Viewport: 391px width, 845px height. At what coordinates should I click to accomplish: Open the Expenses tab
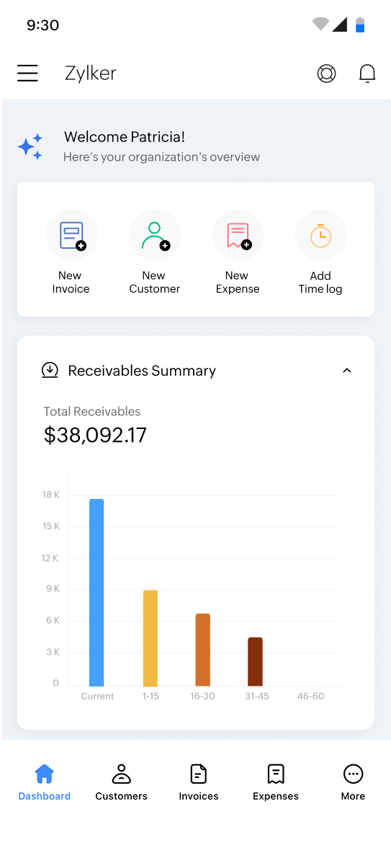tap(276, 782)
